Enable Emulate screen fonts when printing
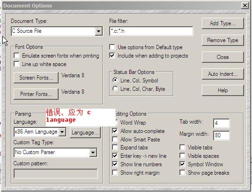 [x=16, y=56]
